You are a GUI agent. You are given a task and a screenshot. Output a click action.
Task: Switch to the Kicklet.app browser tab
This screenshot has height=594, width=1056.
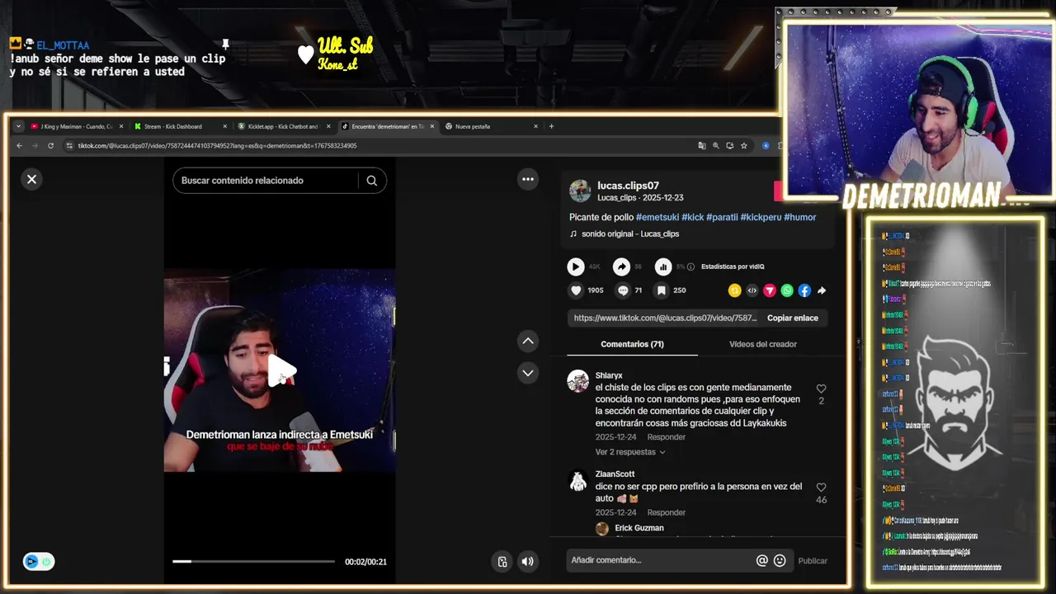283,126
